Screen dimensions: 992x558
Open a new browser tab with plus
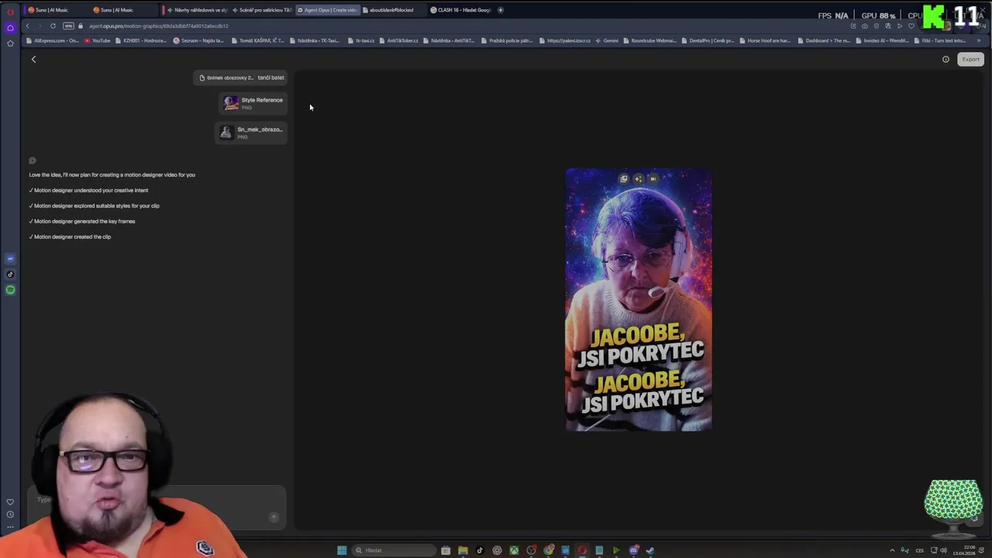tap(501, 10)
